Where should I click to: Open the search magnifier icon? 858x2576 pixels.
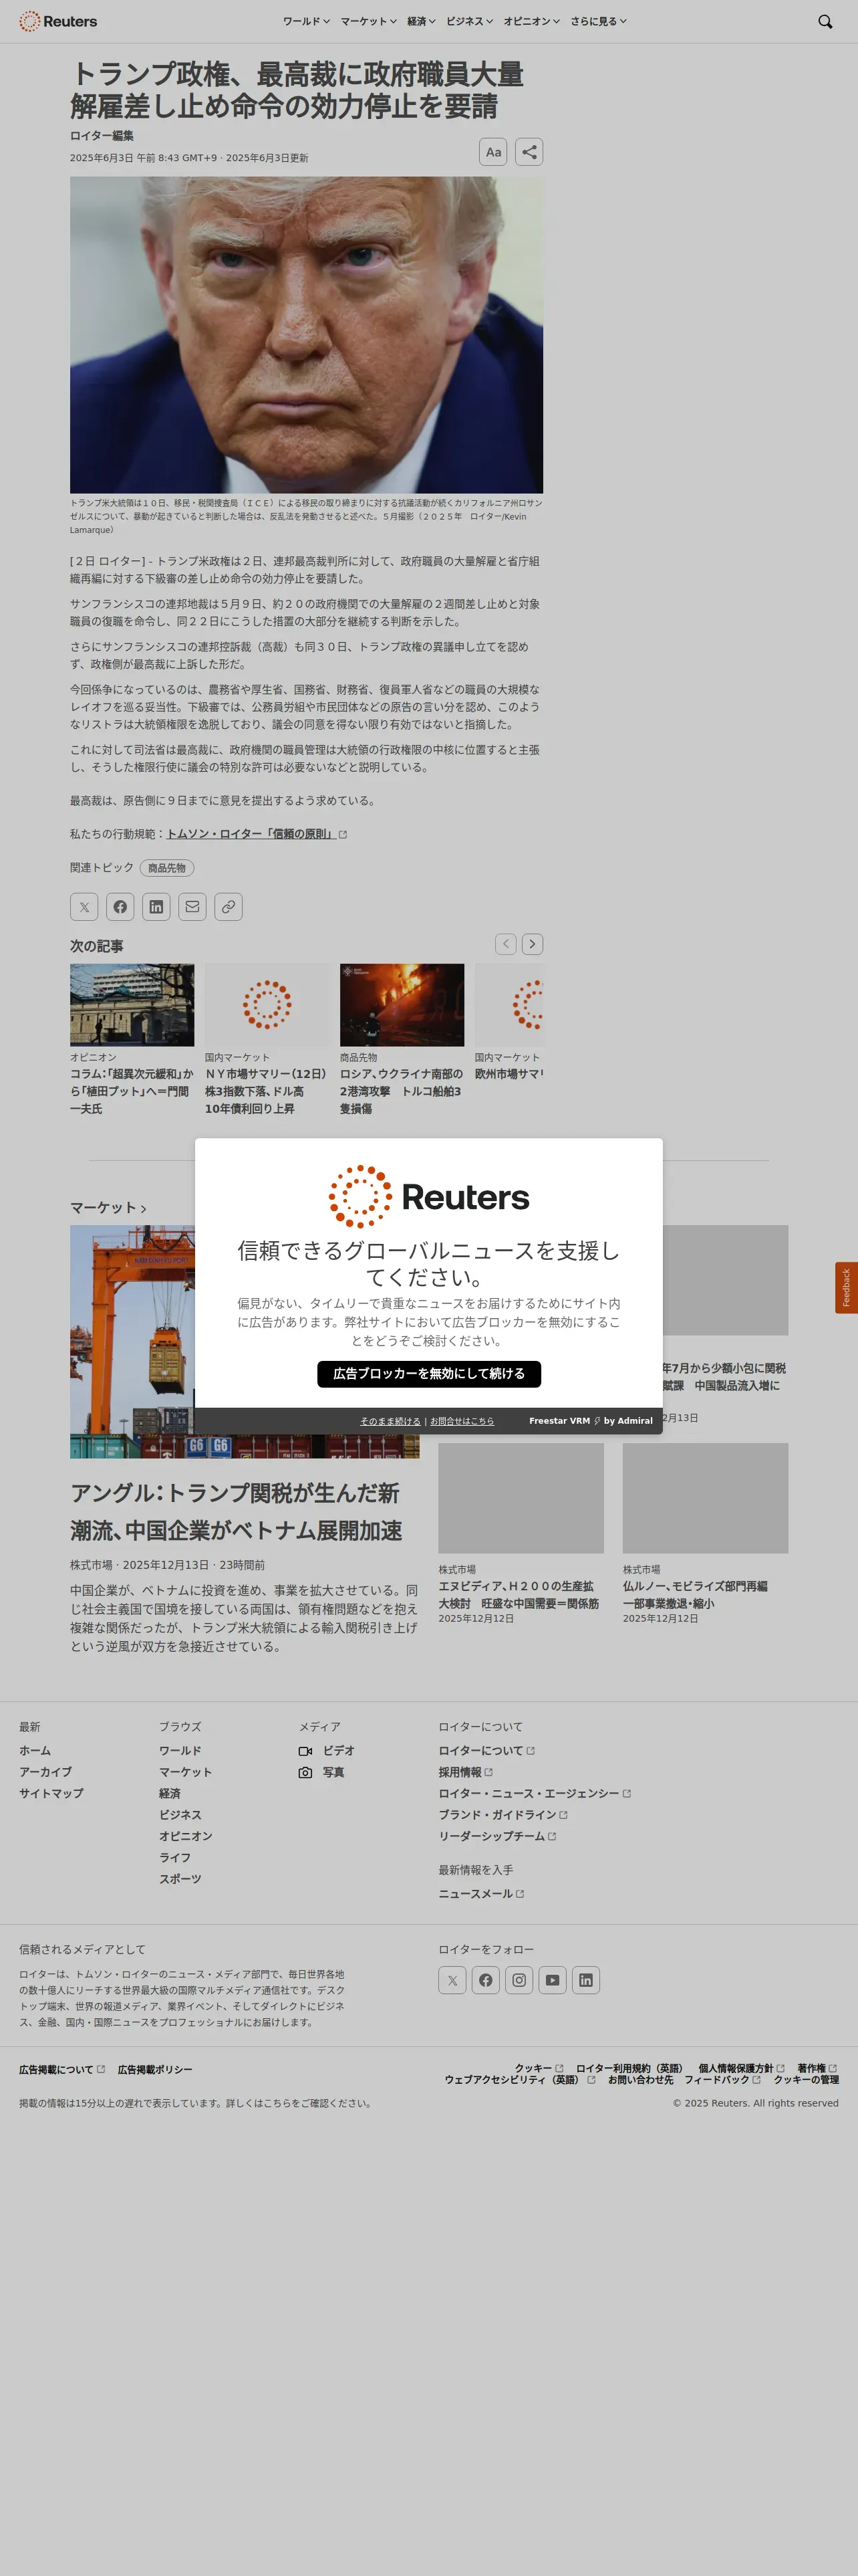(825, 21)
